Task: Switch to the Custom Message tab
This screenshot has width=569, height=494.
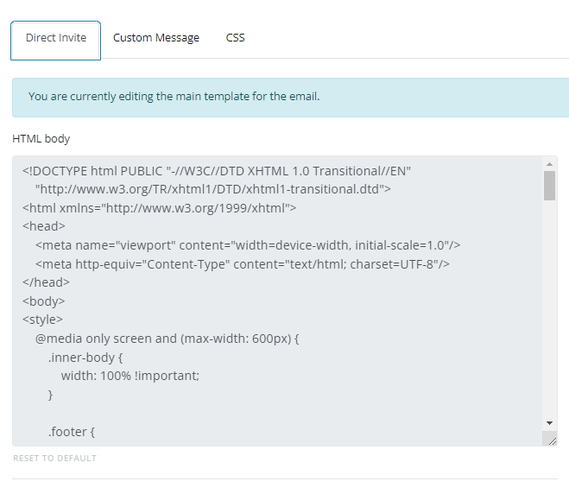Action: pos(156,38)
